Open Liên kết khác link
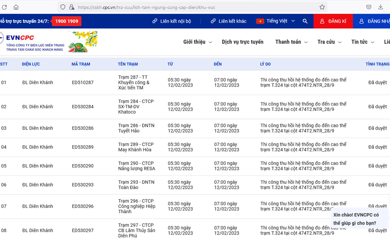The width and height of the screenshot is (390, 238). pos(229,21)
